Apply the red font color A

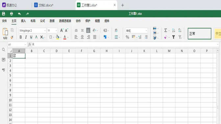coord(65,37)
